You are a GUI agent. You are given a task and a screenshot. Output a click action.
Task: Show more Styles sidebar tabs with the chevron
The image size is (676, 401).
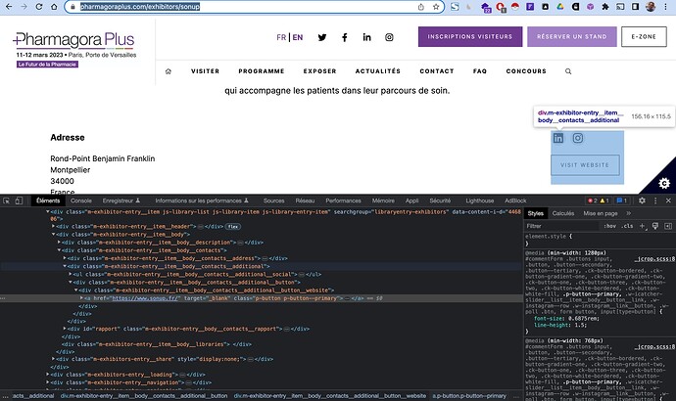[628, 213]
